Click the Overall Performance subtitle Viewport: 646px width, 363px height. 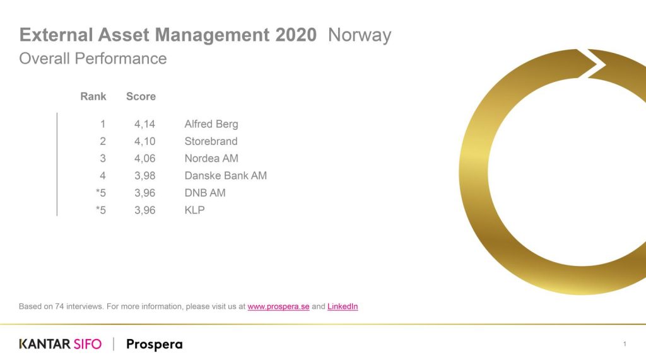click(x=93, y=59)
